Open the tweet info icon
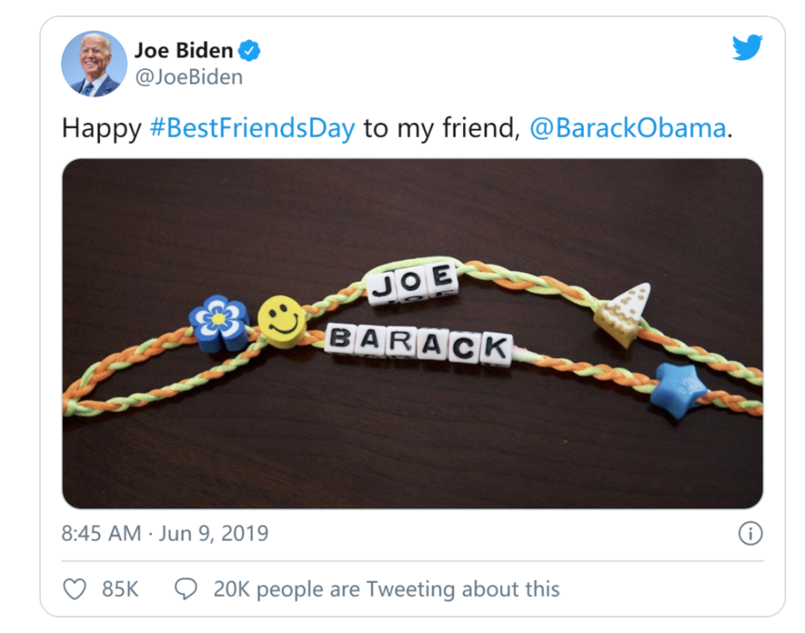805x633 pixels. [x=749, y=533]
